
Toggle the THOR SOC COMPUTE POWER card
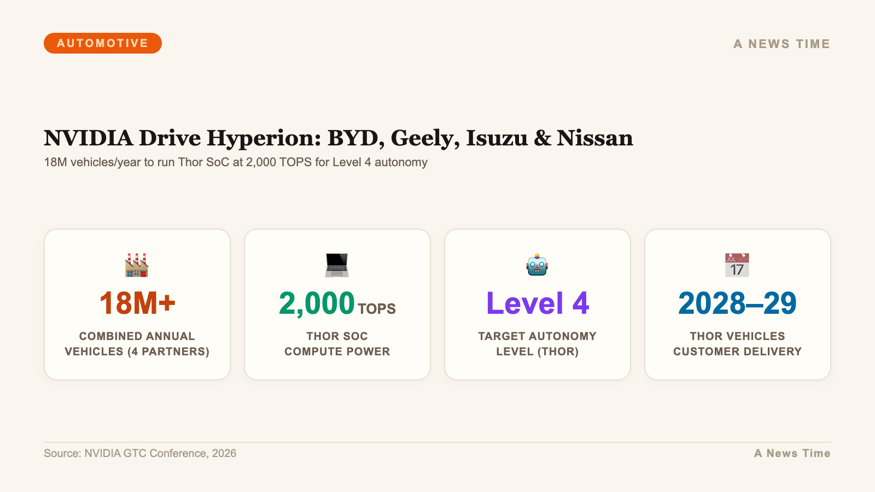(x=337, y=304)
